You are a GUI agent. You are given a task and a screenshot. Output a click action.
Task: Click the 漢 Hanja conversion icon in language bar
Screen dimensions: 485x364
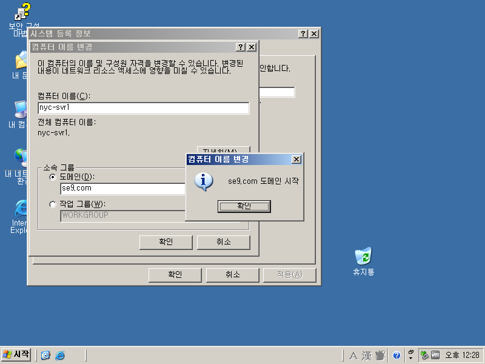[367, 356]
